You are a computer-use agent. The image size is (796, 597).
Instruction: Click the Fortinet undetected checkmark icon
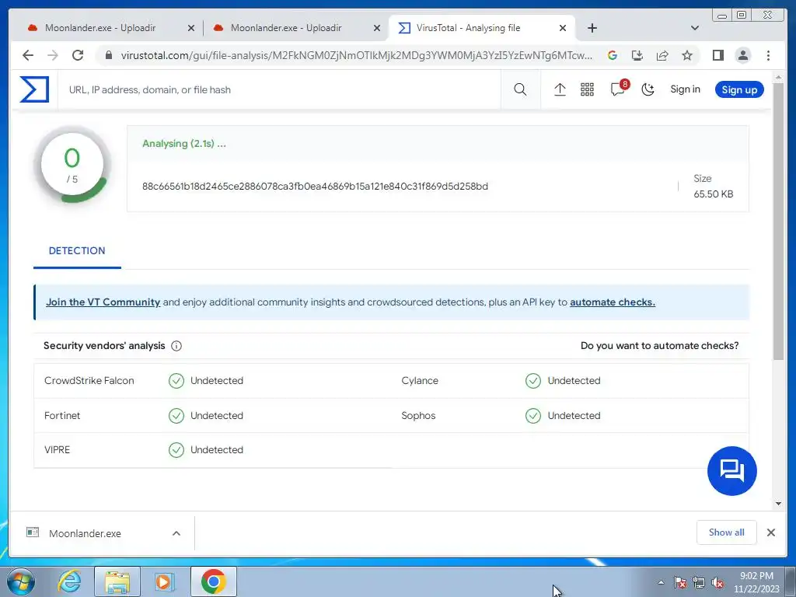coord(176,416)
